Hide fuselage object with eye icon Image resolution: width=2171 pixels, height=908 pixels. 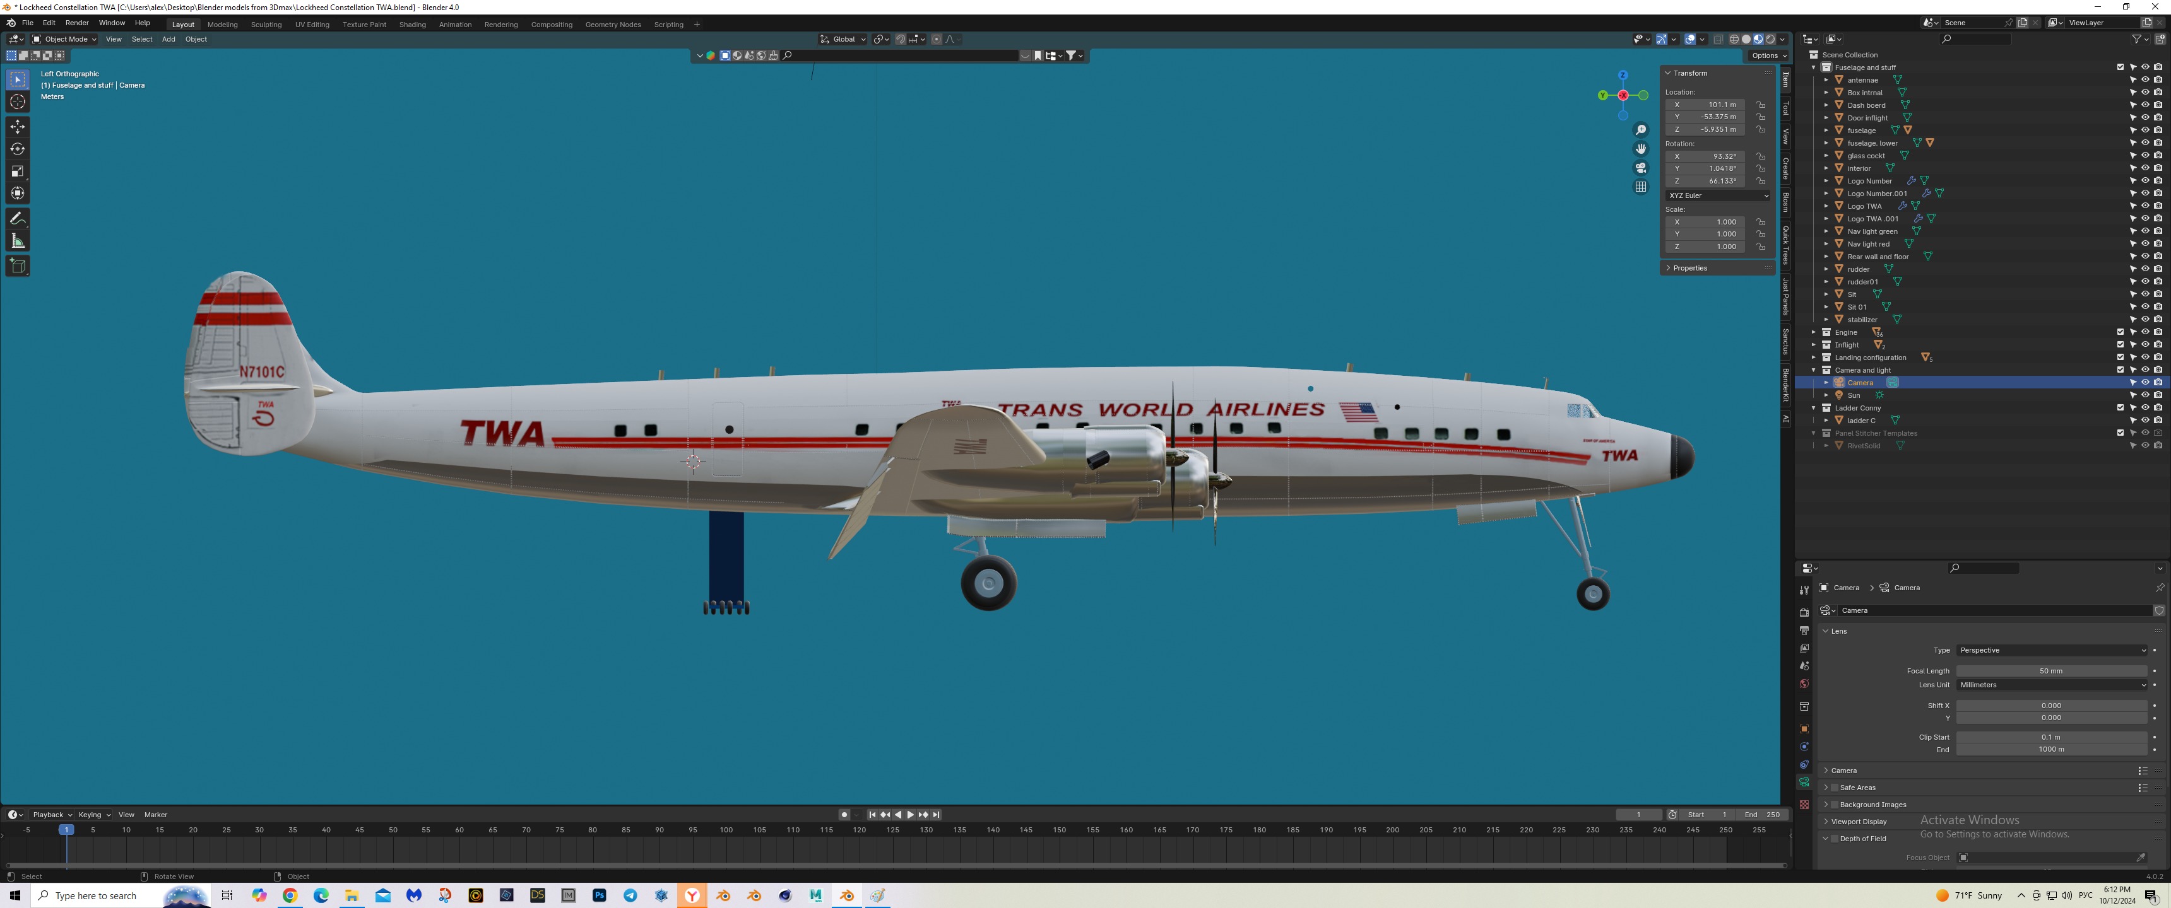pos(2145,131)
